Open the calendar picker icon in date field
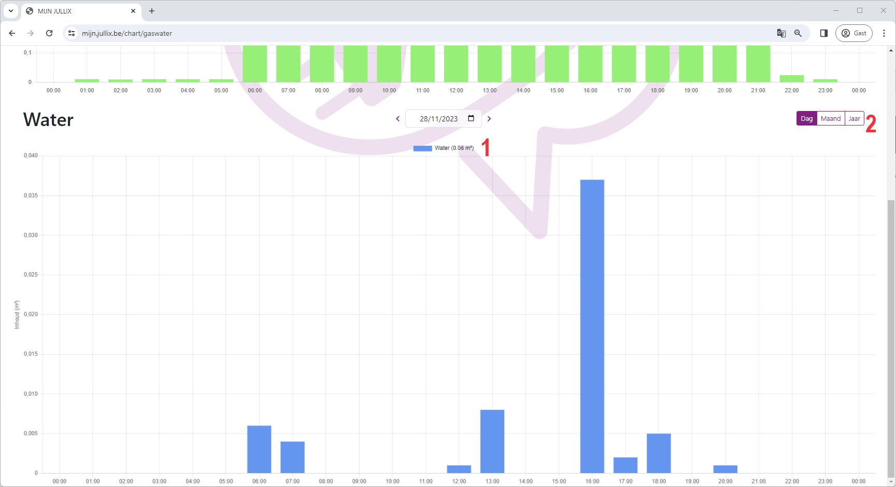The height and width of the screenshot is (487, 896). (471, 118)
